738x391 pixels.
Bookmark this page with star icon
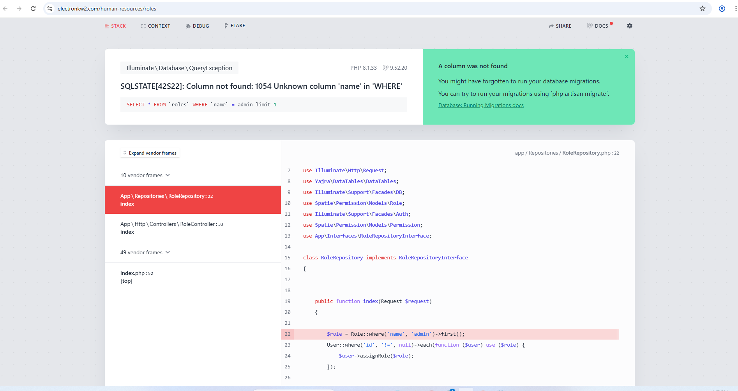click(x=702, y=9)
